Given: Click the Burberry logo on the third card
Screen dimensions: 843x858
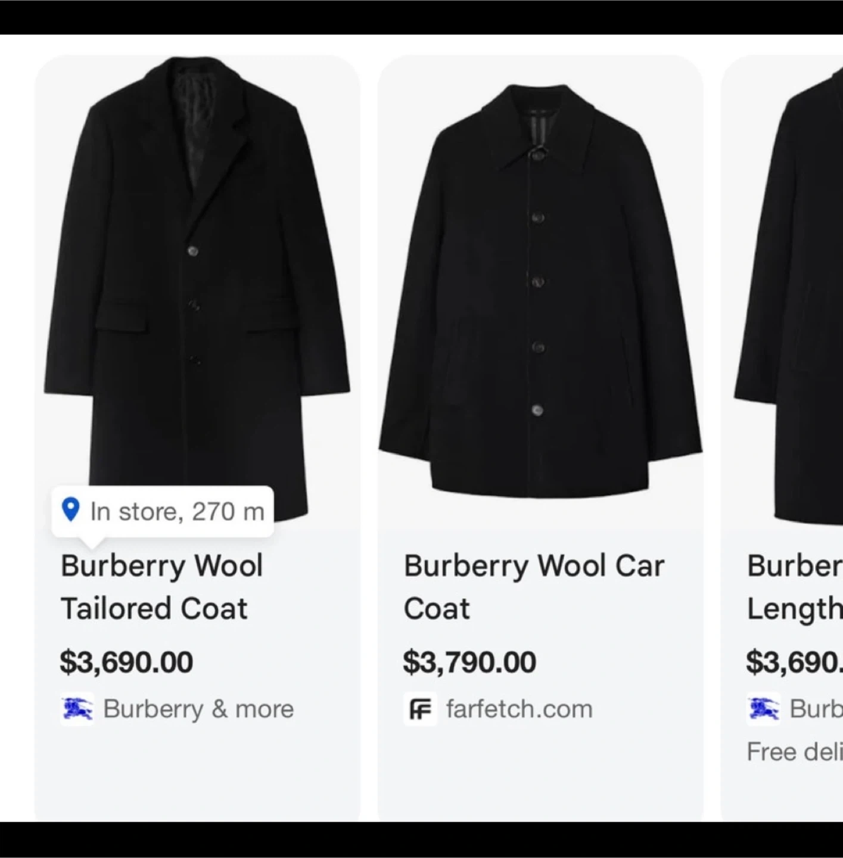Looking at the screenshot, I should pos(763,708).
